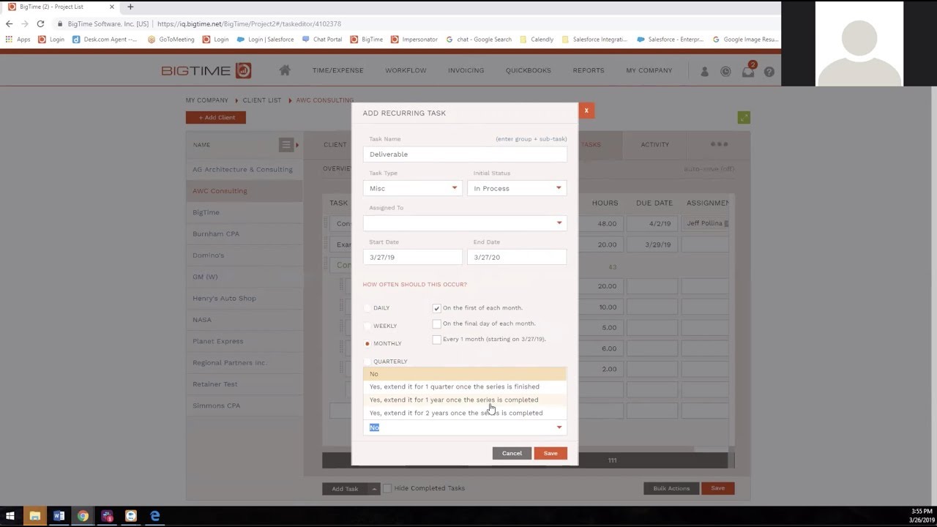
Task: Click the client list menu icon
Action: click(x=286, y=145)
